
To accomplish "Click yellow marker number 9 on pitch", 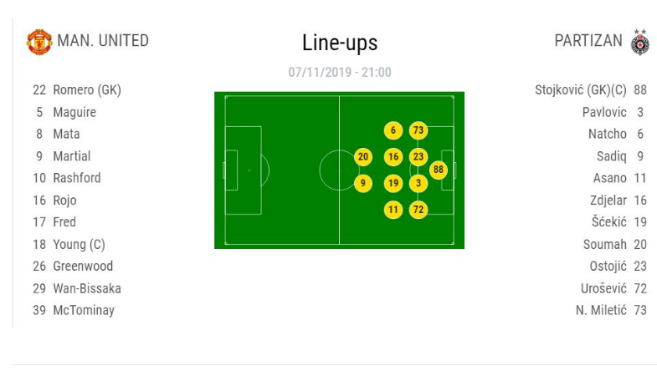I will click(362, 183).
